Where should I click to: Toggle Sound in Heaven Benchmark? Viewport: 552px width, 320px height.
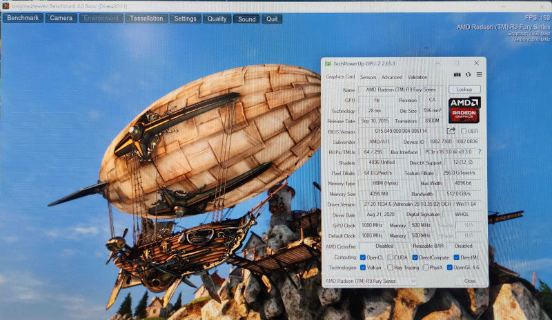coord(246,19)
